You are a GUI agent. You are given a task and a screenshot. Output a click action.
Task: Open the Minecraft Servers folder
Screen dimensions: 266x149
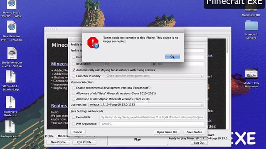251,25
